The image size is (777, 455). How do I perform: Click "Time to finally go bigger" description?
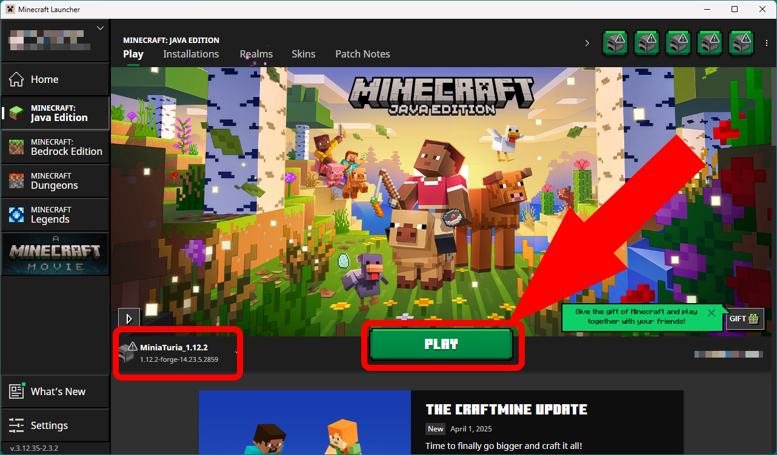(504, 446)
